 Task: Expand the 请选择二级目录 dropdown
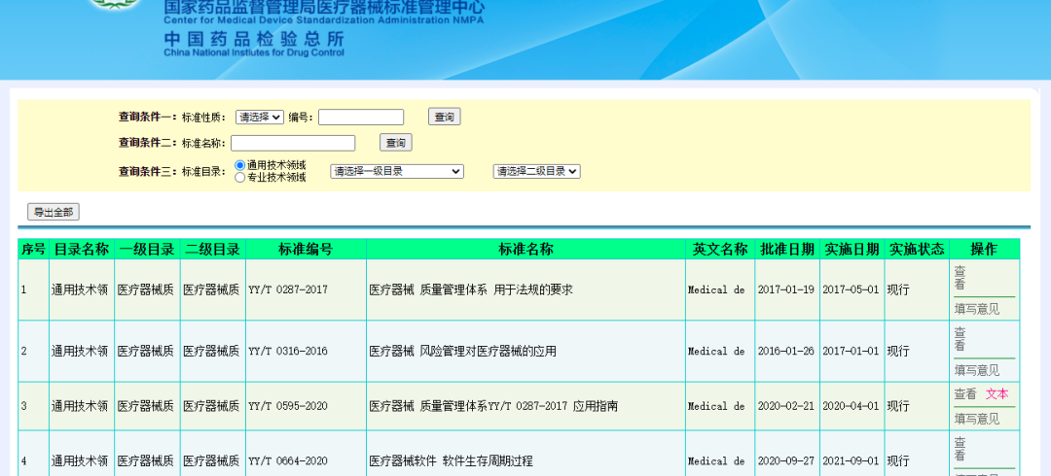pos(536,171)
